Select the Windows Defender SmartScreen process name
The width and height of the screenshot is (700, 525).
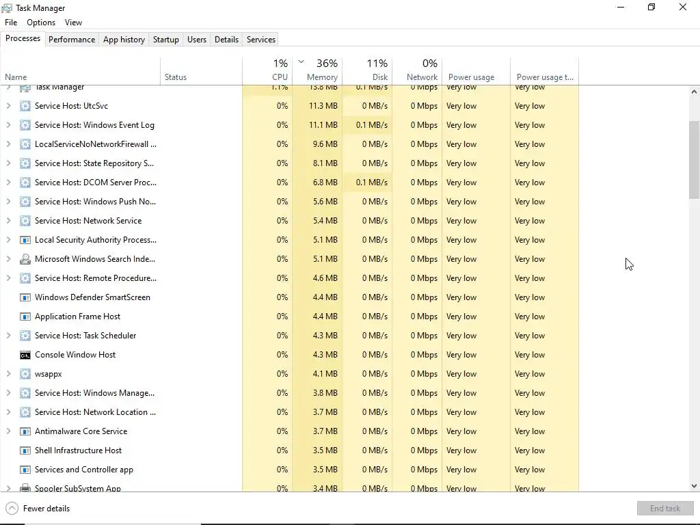[92, 297]
